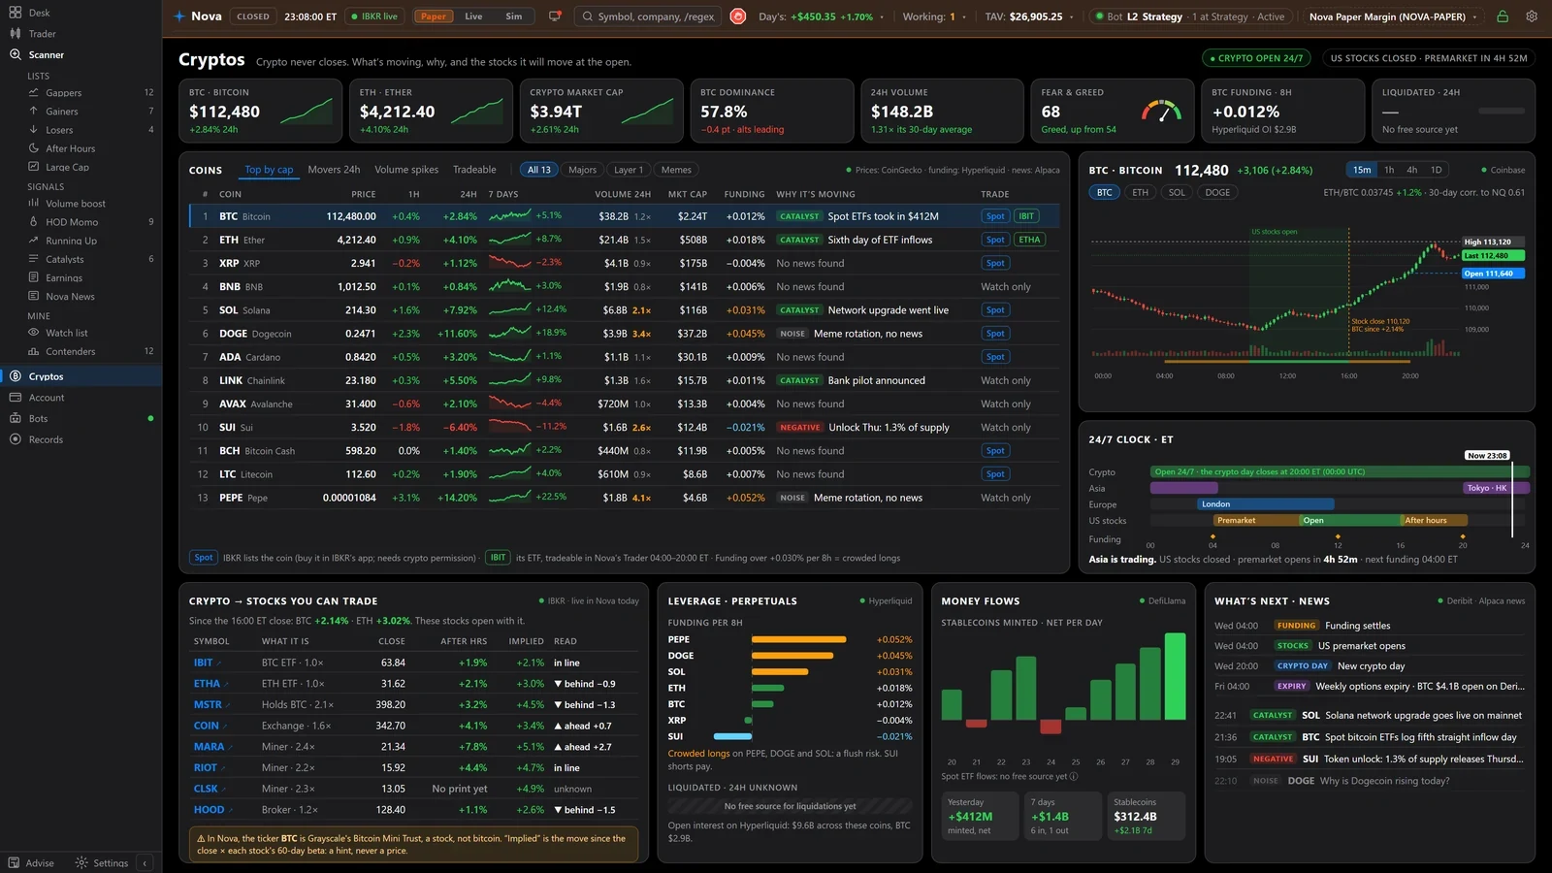
Task: Show SOL in the chart panel
Action: (1177, 192)
